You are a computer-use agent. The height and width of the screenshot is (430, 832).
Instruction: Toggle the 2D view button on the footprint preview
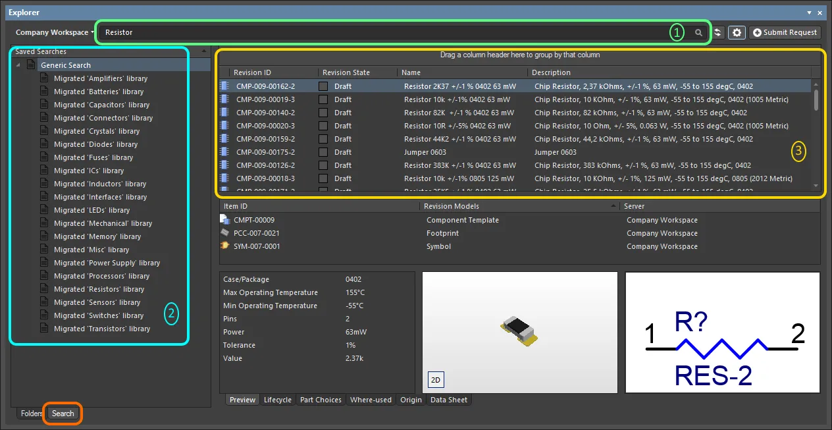click(x=435, y=380)
